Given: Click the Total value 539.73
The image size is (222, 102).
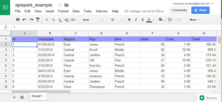Looking at the screenshot, I should (x=204, y=60).
